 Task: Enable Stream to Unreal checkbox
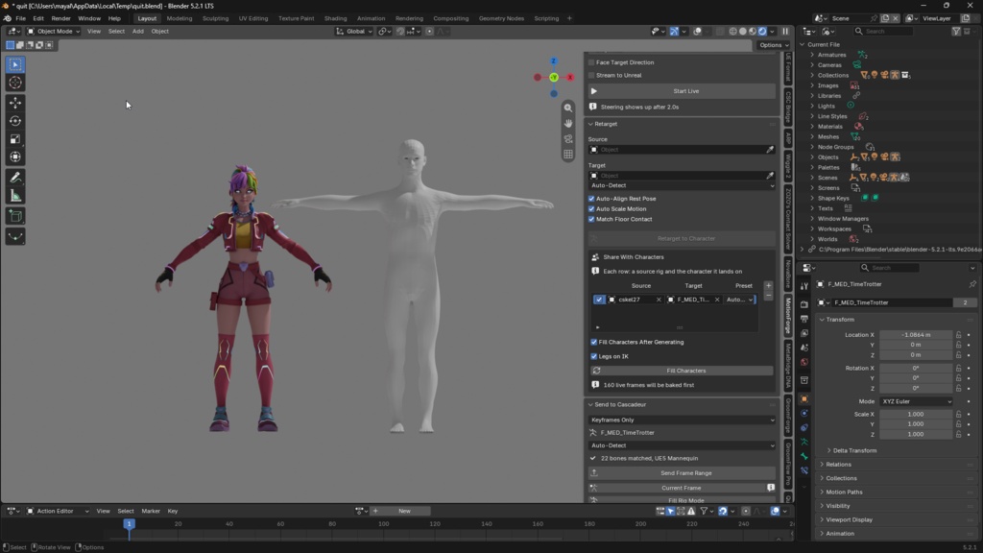coord(591,75)
